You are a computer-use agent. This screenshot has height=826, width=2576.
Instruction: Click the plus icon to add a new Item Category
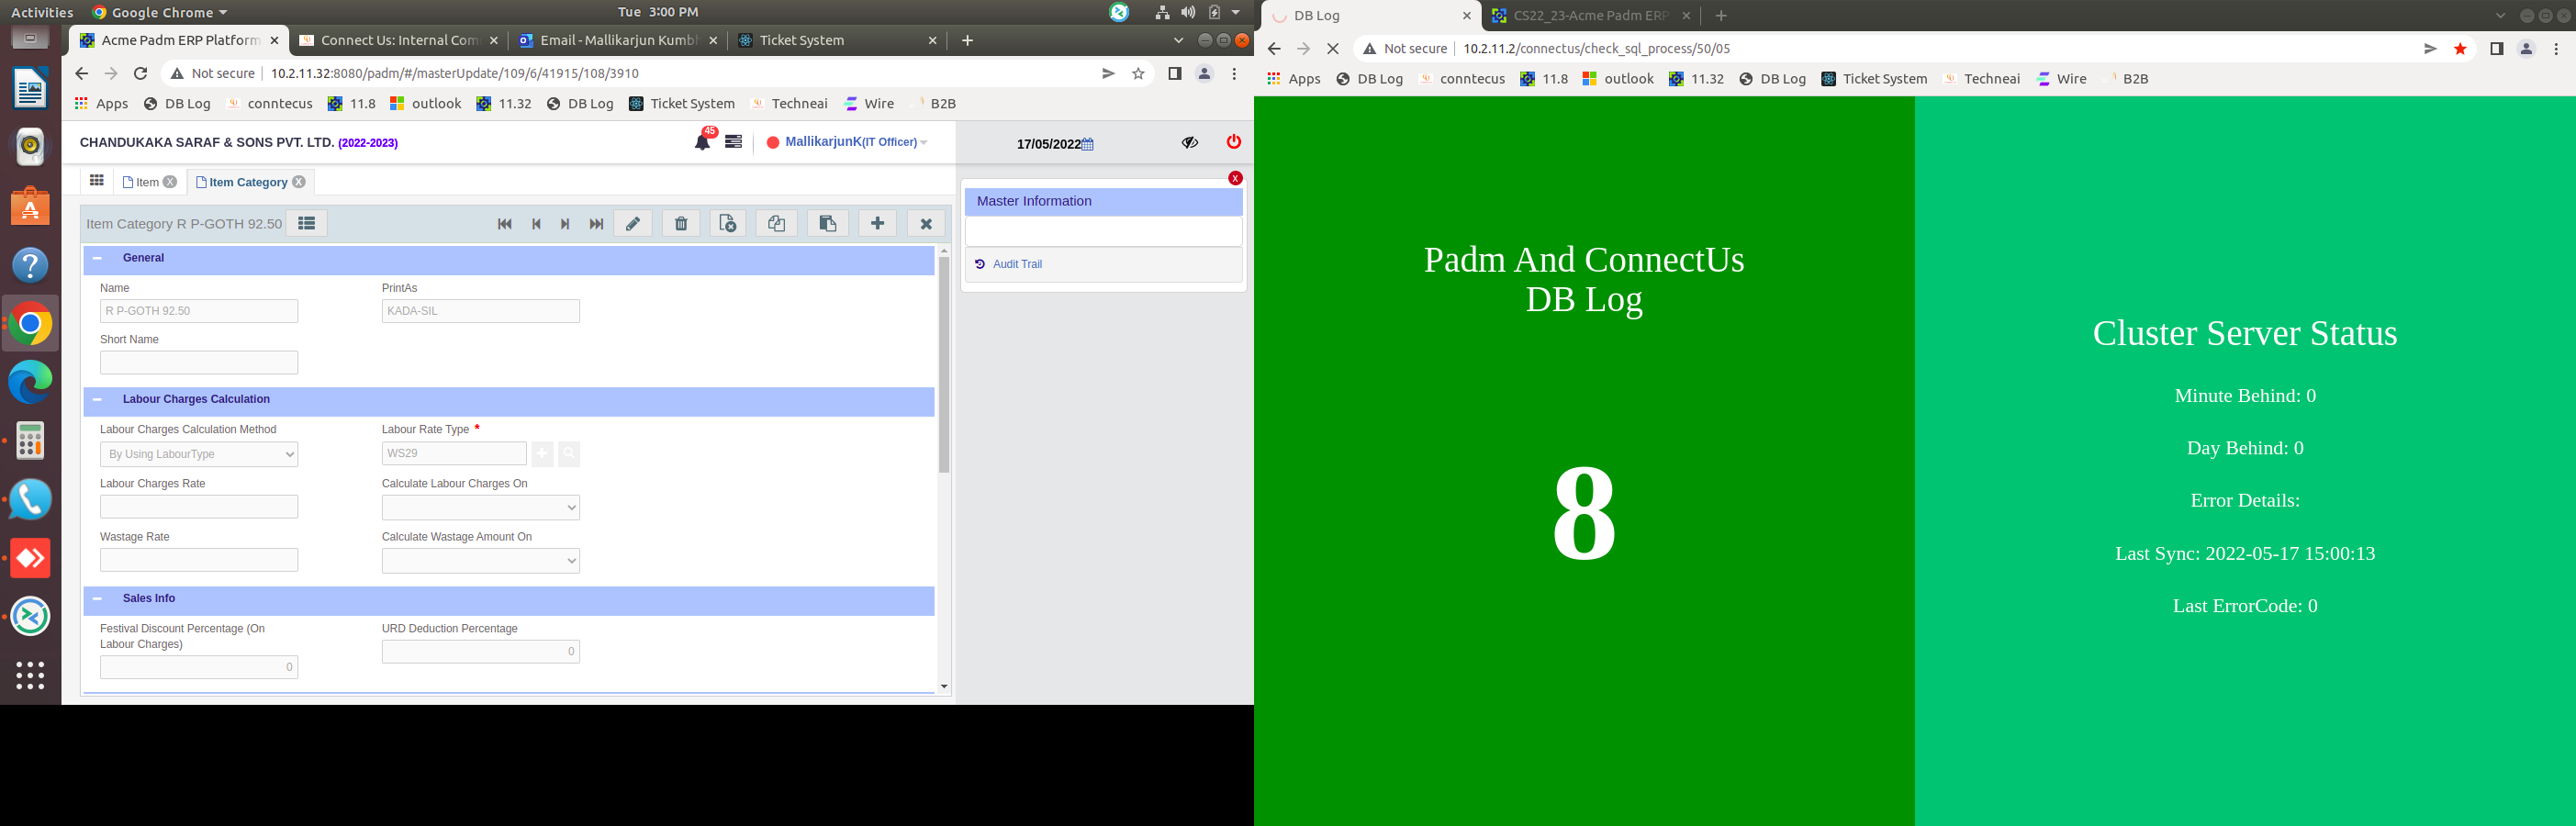pos(877,224)
